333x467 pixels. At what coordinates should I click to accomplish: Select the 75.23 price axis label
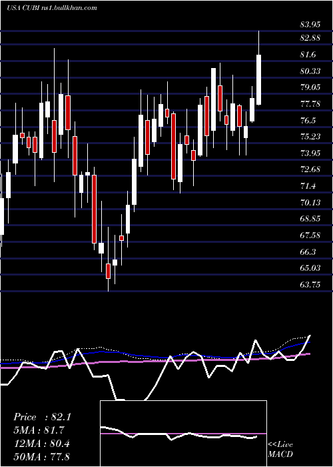point(310,137)
